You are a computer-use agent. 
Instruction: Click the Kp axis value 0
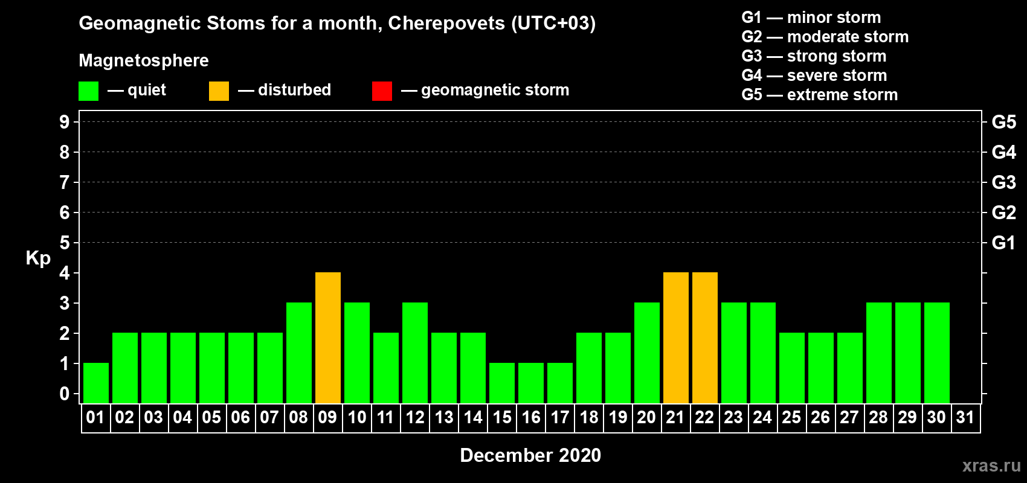(65, 394)
